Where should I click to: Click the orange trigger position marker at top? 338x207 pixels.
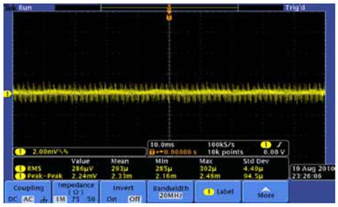(x=169, y=17)
